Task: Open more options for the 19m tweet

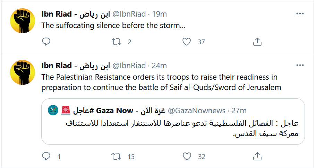Action: click(300, 14)
